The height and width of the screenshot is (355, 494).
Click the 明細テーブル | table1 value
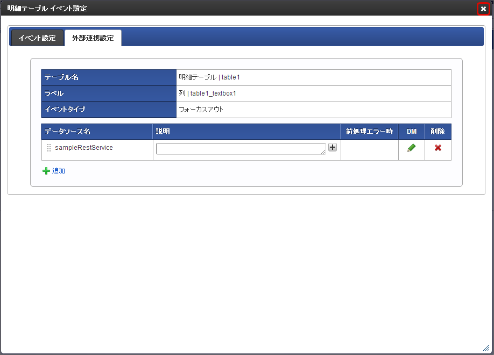coord(209,77)
